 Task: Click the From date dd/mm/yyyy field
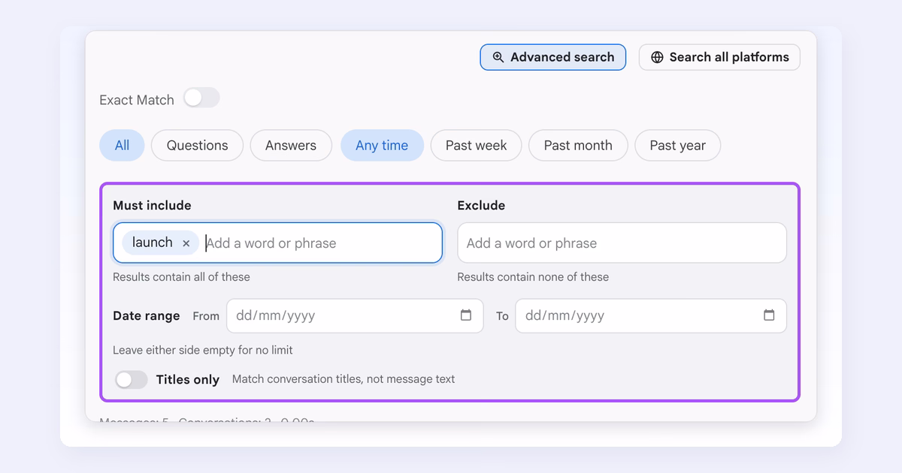(x=355, y=316)
